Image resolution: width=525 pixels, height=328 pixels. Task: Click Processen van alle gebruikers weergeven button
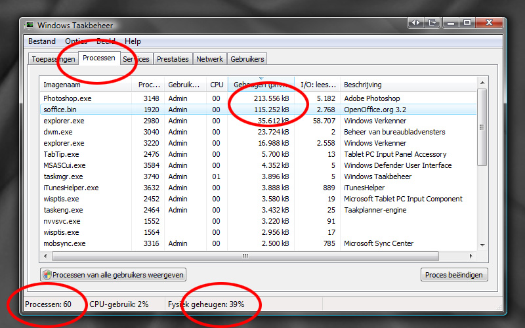(x=113, y=275)
